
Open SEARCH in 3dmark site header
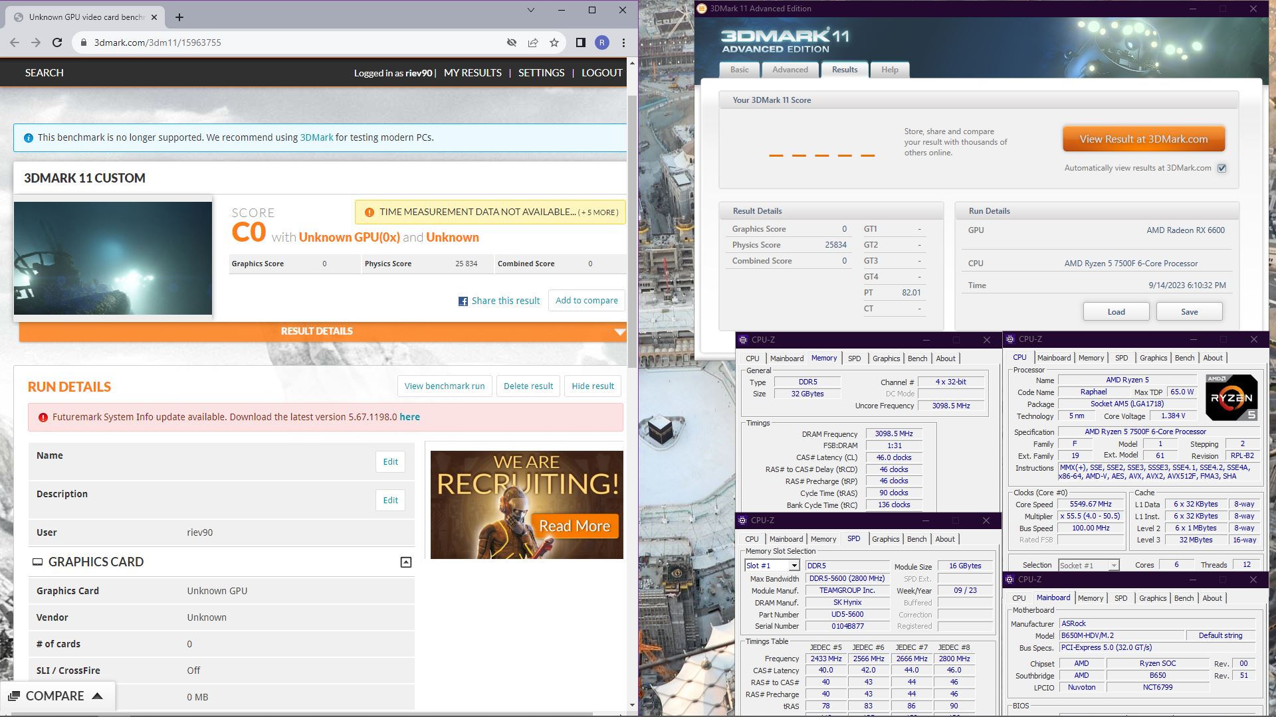tap(45, 73)
